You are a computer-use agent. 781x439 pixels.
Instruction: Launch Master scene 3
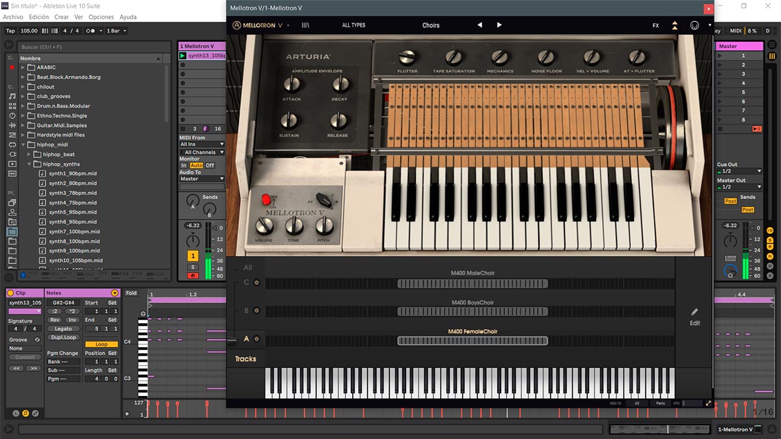[x=739, y=74]
